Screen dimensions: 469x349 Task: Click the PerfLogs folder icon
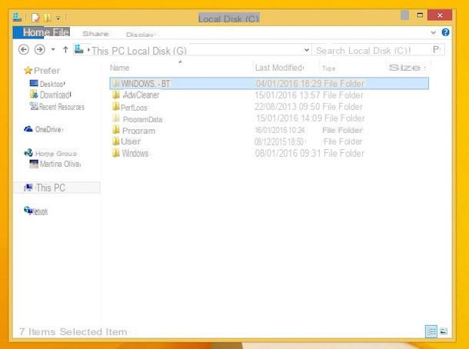point(116,106)
